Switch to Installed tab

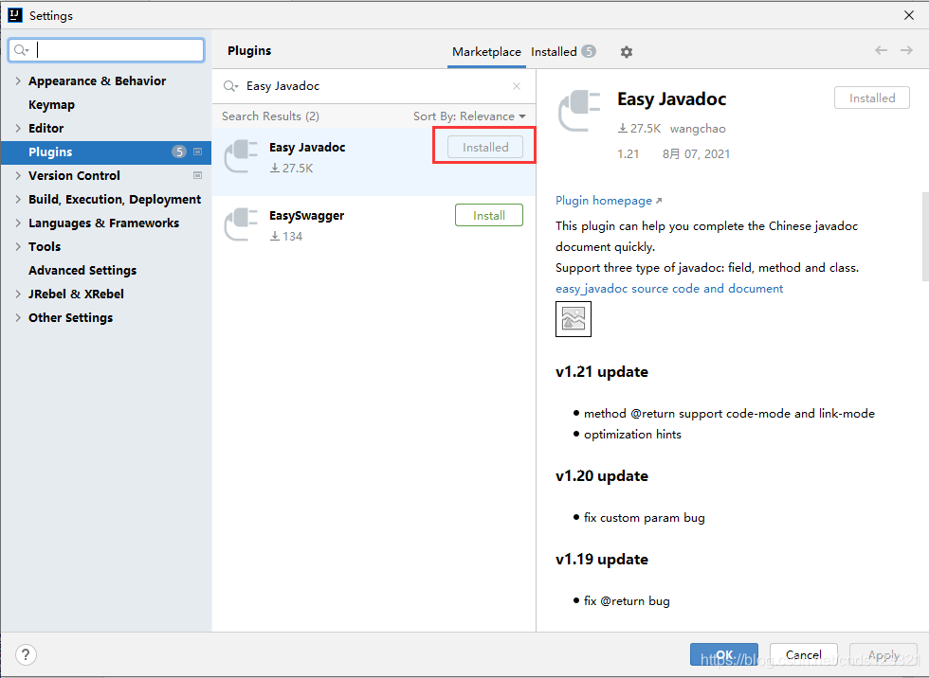point(563,52)
